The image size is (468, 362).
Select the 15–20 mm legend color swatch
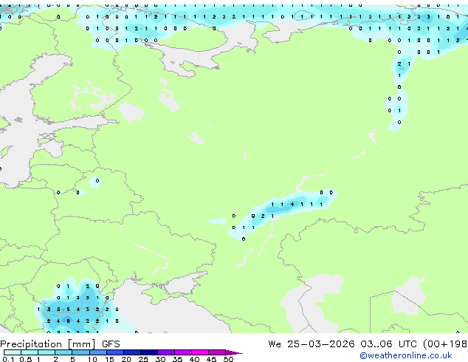(115, 352)
